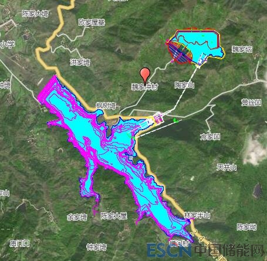Select the 林家半山 label

[197, 215]
